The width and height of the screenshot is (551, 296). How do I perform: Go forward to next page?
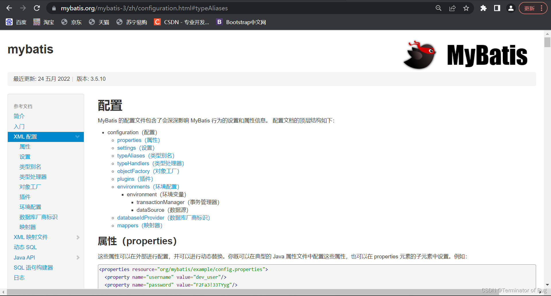(x=23, y=8)
